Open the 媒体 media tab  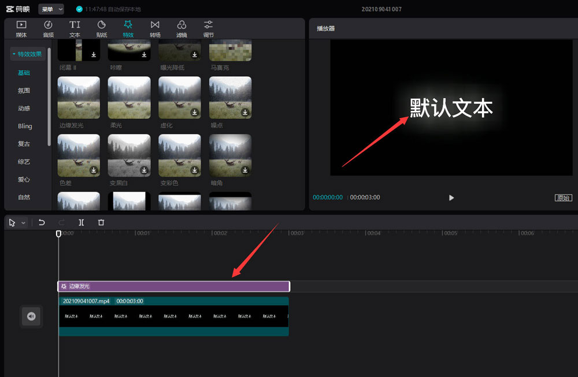click(21, 28)
